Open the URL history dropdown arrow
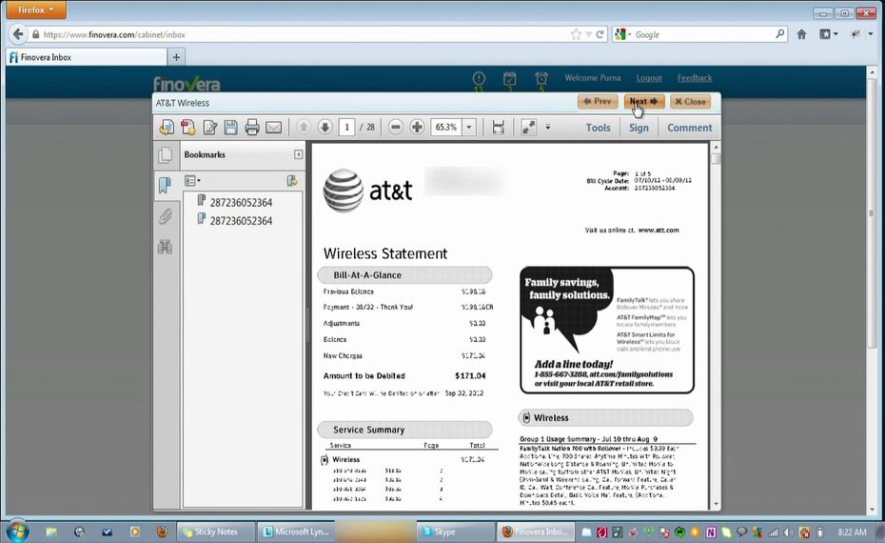The image size is (885, 543). click(x=588, y=34)
